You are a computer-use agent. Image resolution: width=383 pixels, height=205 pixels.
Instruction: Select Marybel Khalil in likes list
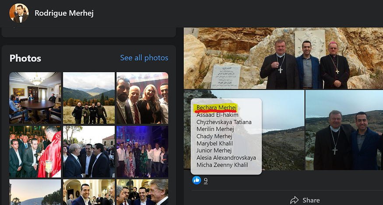pyautogui.click(x=214, y=143)
